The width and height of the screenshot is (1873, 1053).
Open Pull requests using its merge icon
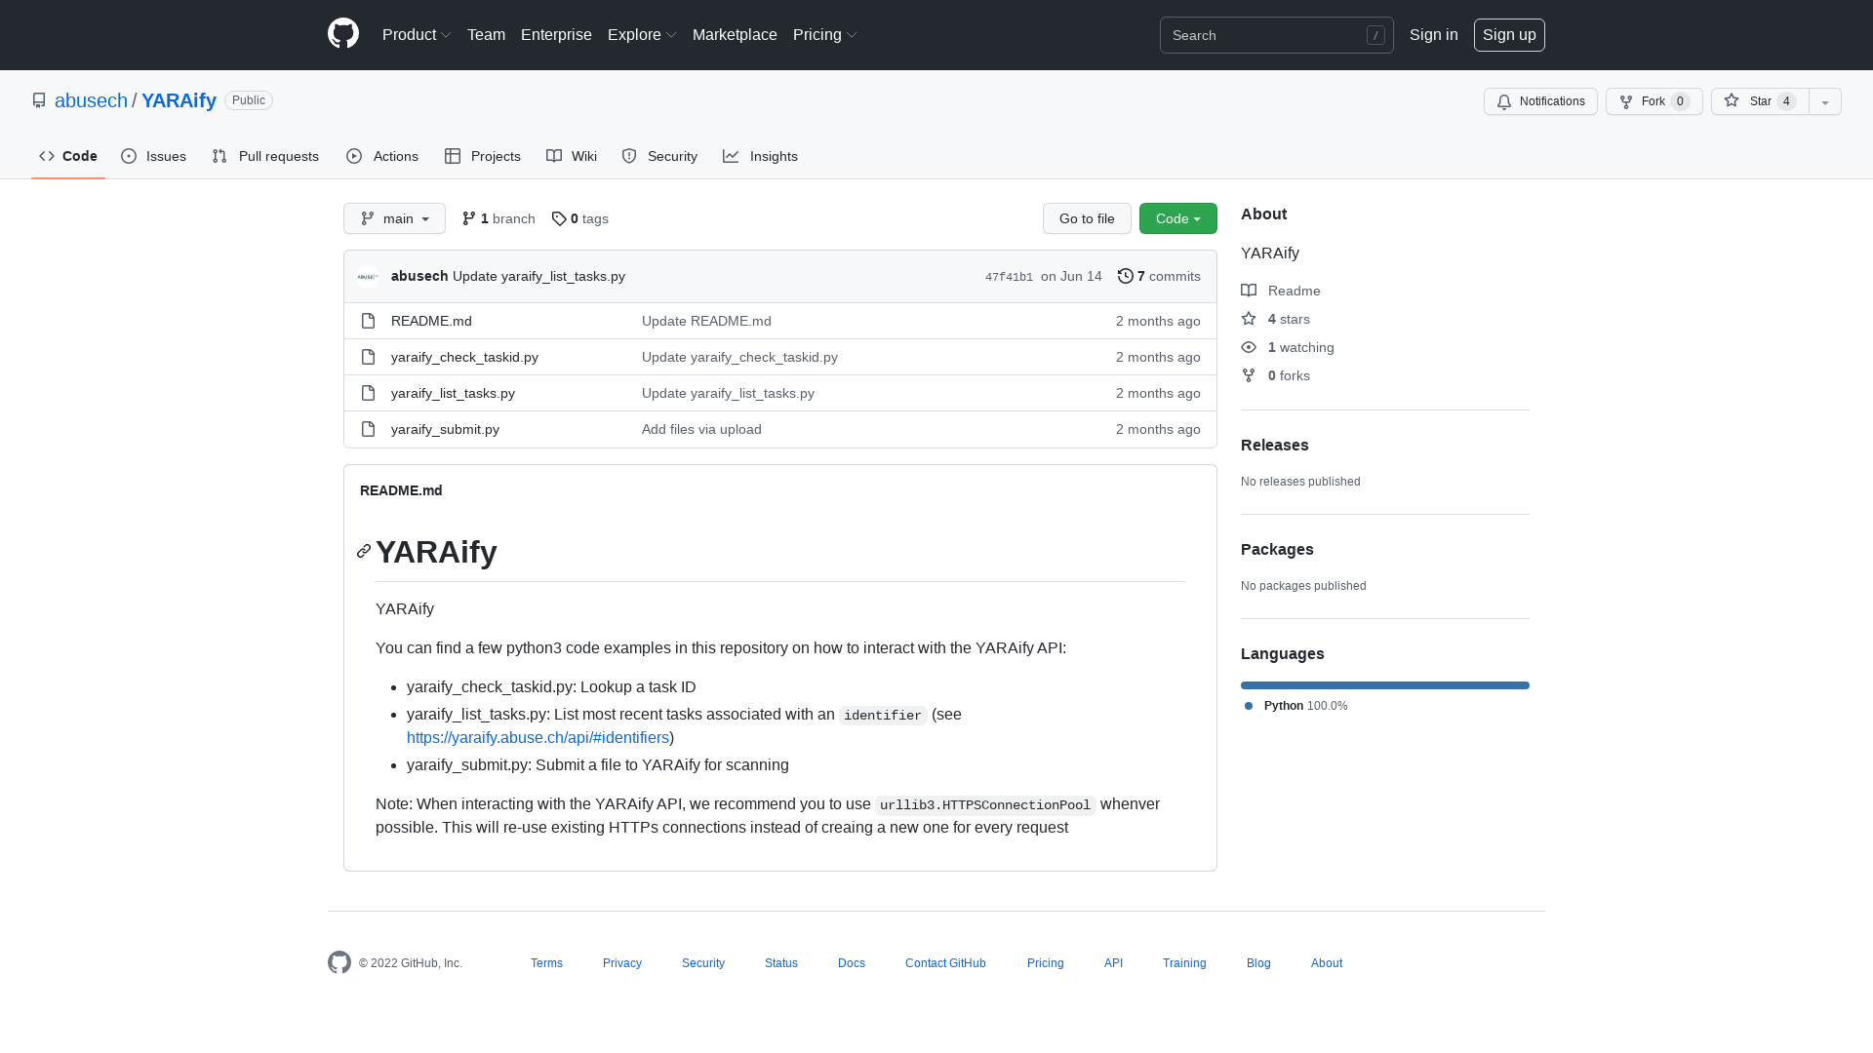click(219, 156)
